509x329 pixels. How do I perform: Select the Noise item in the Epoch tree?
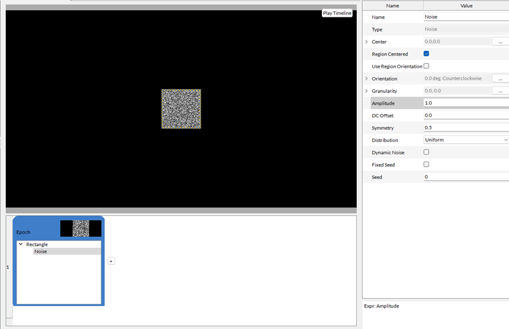coord(41,251)
